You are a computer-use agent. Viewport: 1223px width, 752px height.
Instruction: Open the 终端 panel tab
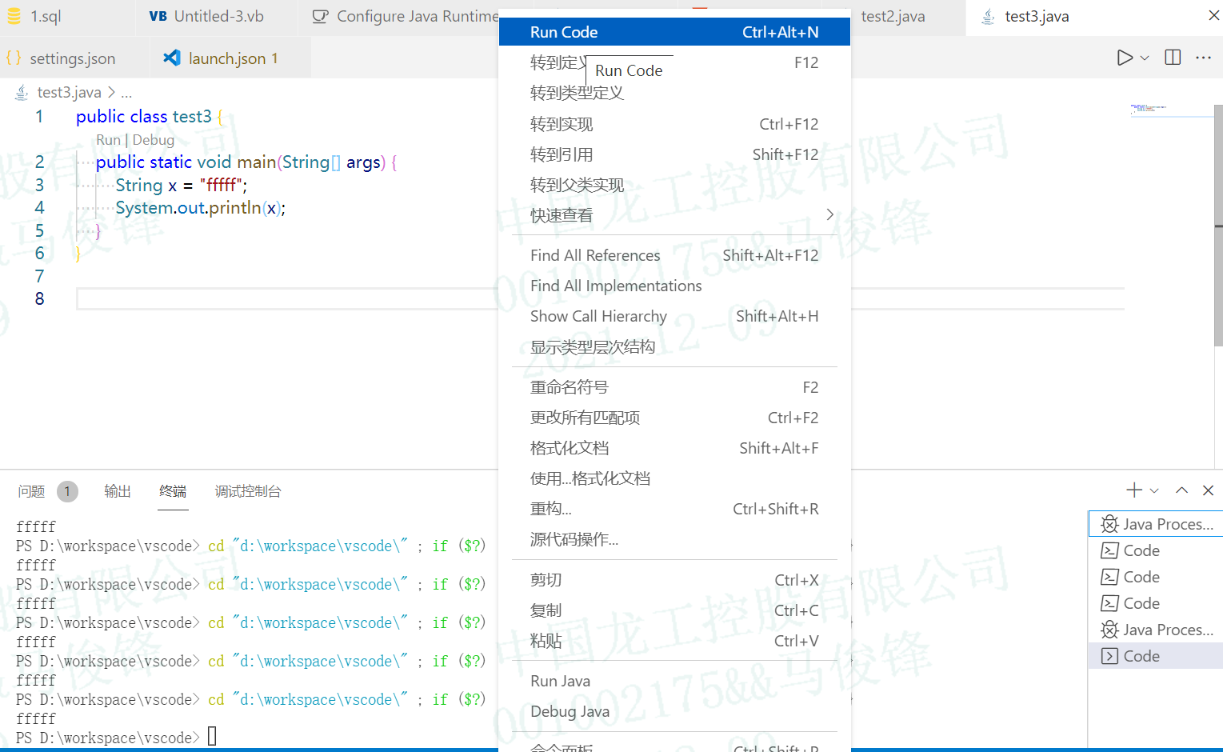(173, 491)
